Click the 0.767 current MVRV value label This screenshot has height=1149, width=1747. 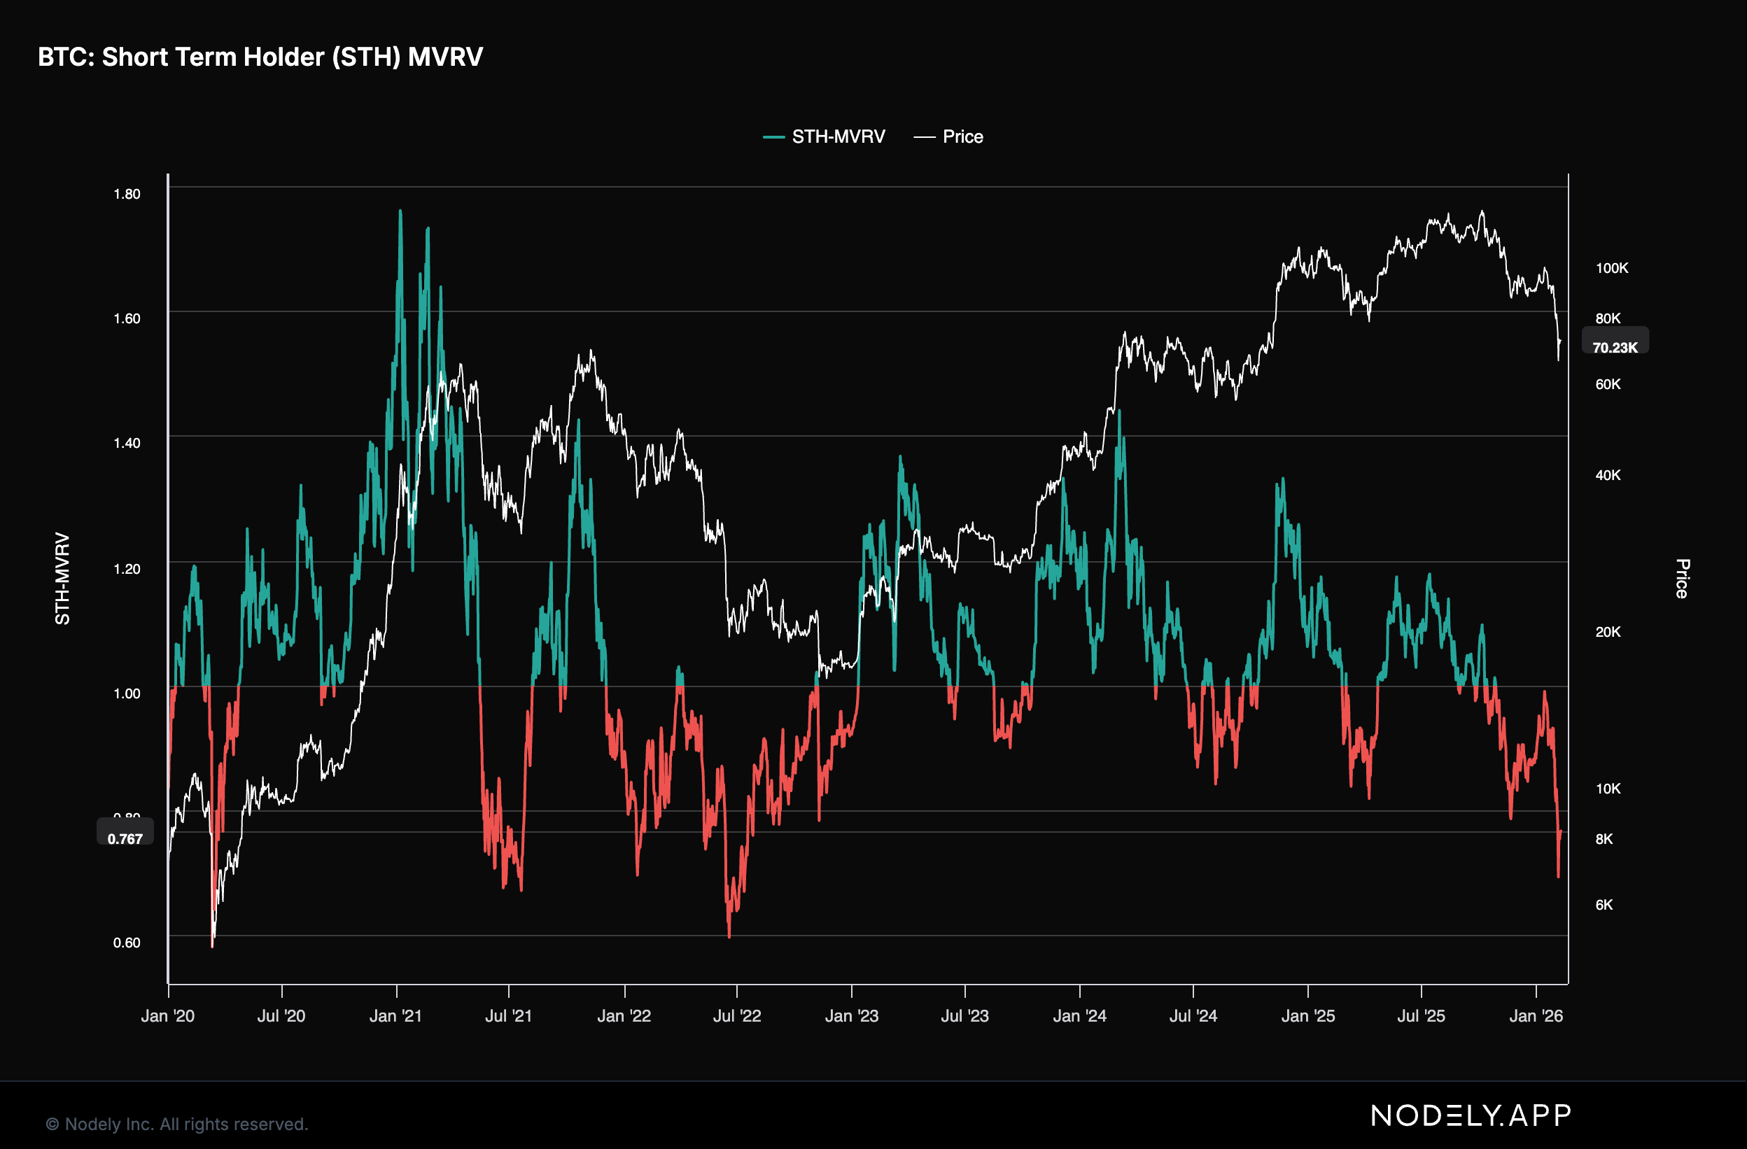coord(125,838)
